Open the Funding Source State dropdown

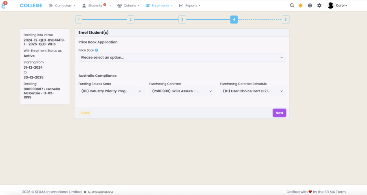(111, 91)
